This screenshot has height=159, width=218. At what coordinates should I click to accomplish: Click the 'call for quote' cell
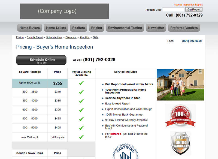pyautogui.click(x=57, y=137)
